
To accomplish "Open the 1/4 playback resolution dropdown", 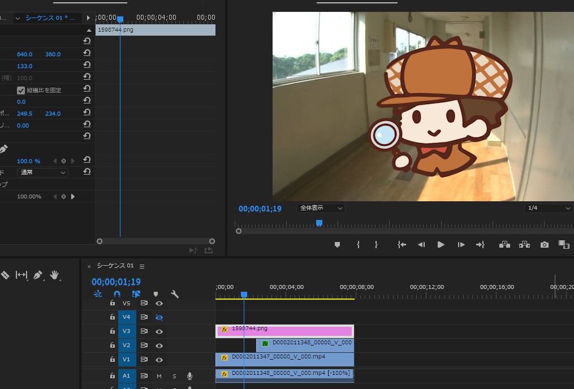I will click(549, 208).
